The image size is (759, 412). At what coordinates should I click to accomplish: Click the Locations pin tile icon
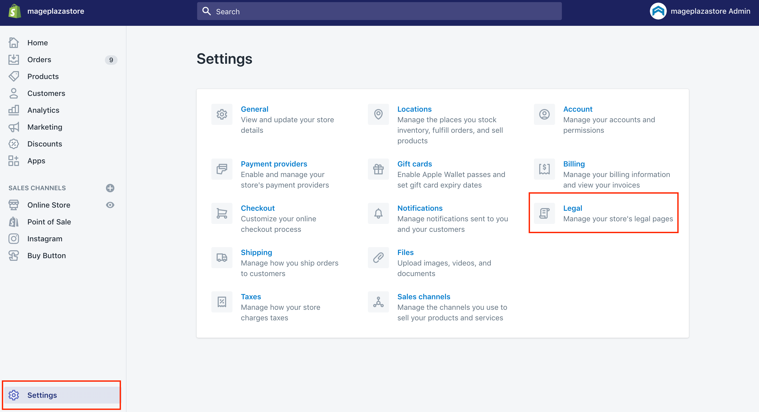coord(378,114)
